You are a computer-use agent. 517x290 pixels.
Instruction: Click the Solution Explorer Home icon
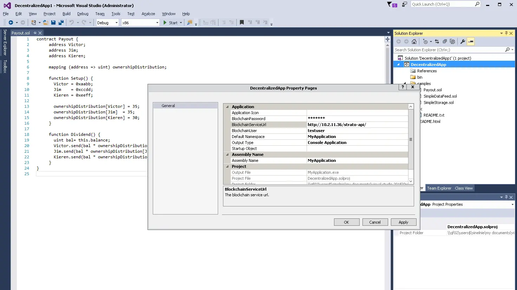(x=414, y=41)
